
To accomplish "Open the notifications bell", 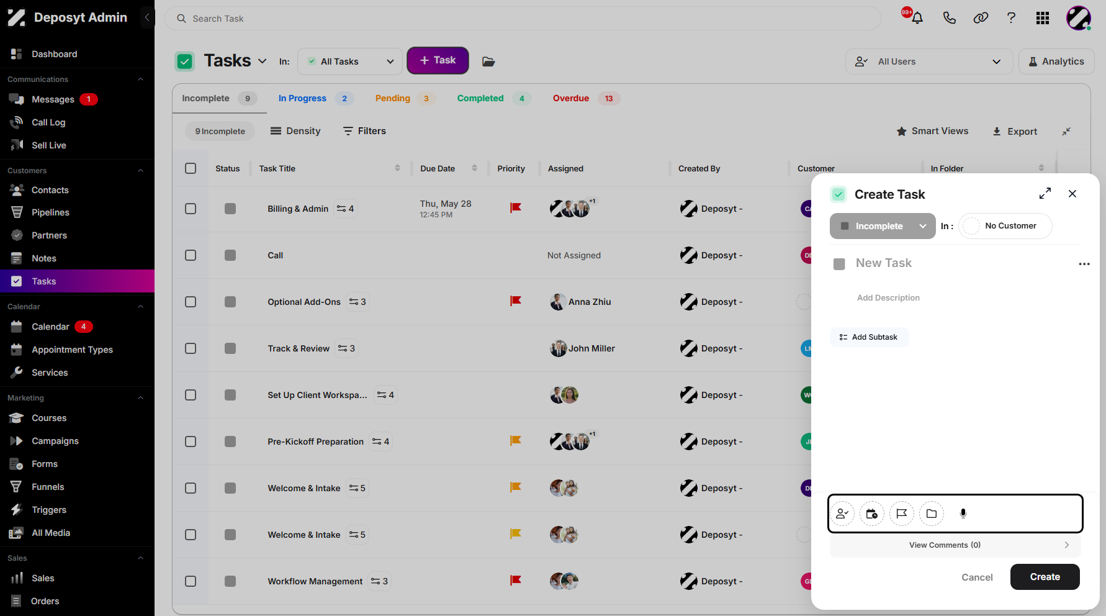I will pos(917,18).
